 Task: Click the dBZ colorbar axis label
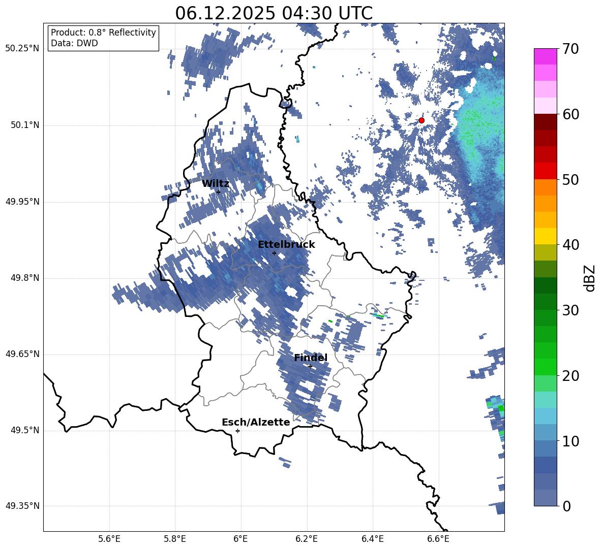tap(590, 278)
